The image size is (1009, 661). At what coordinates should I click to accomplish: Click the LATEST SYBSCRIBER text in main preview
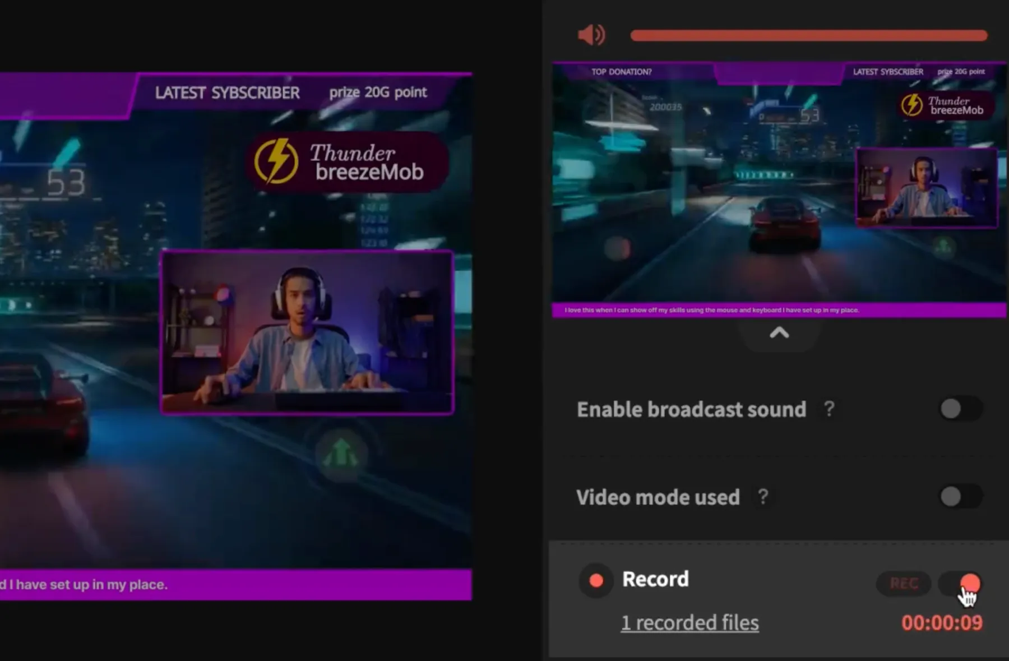[227, 93]
